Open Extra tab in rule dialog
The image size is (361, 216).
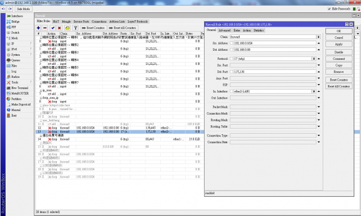(x=237, y=30)
